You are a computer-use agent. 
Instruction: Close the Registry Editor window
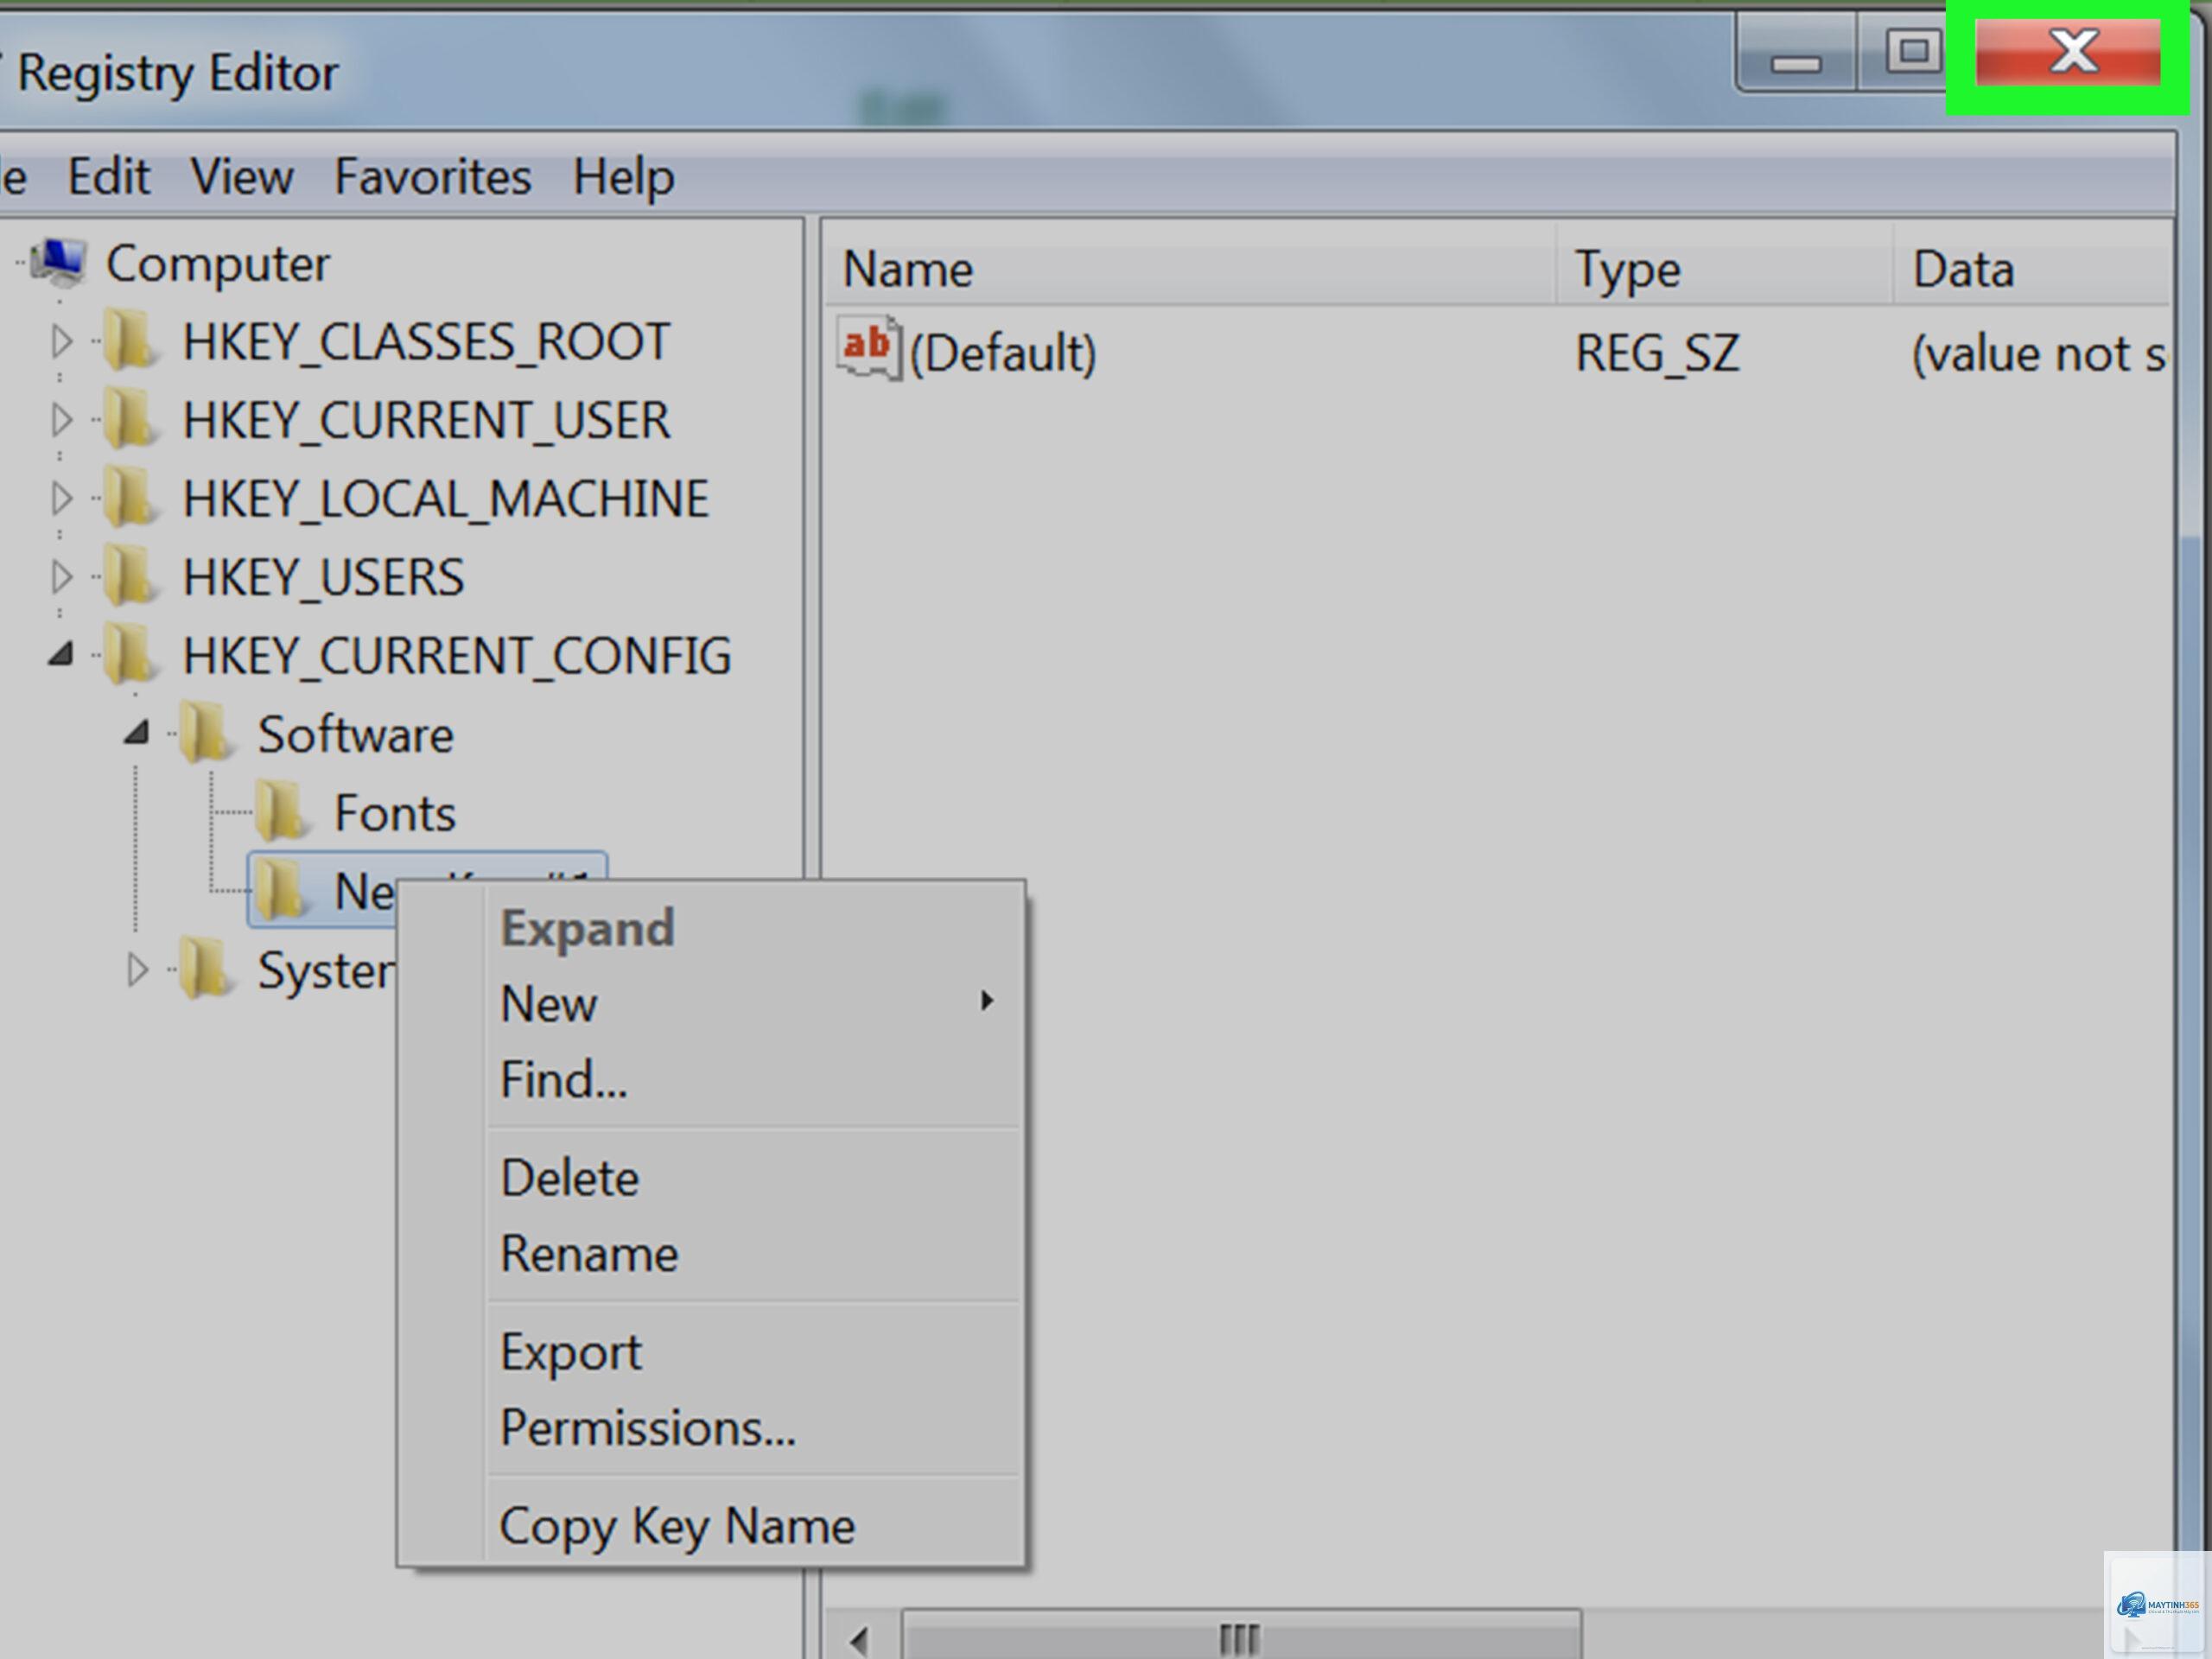[2068, 50]
